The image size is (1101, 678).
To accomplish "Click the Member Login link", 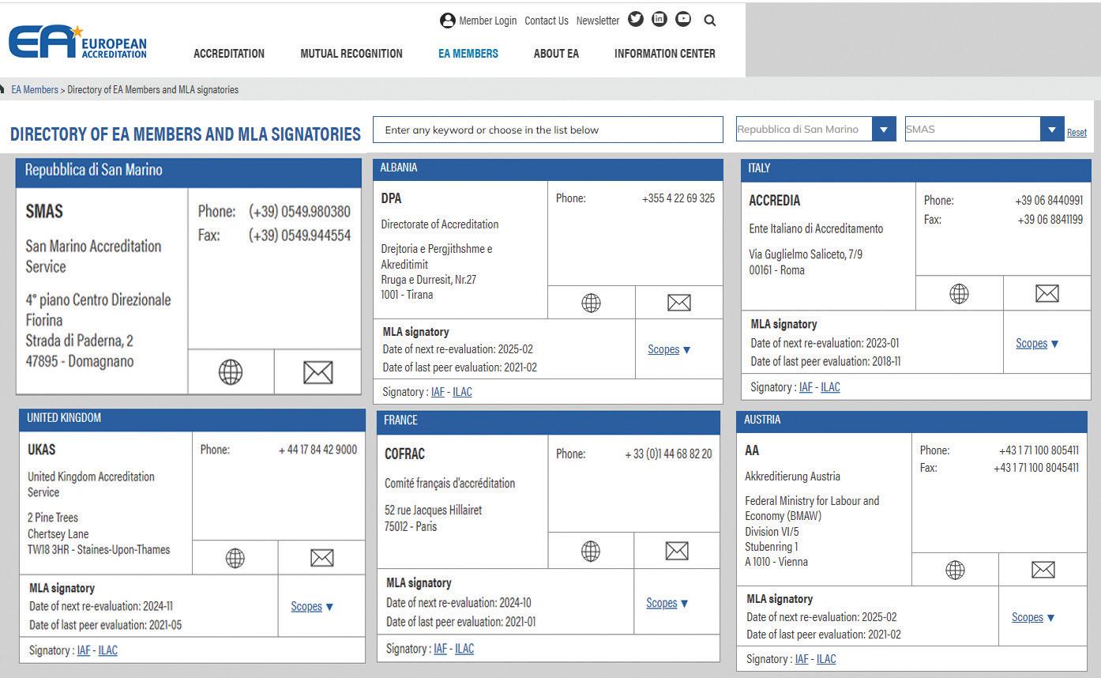I will coord(487,21).
